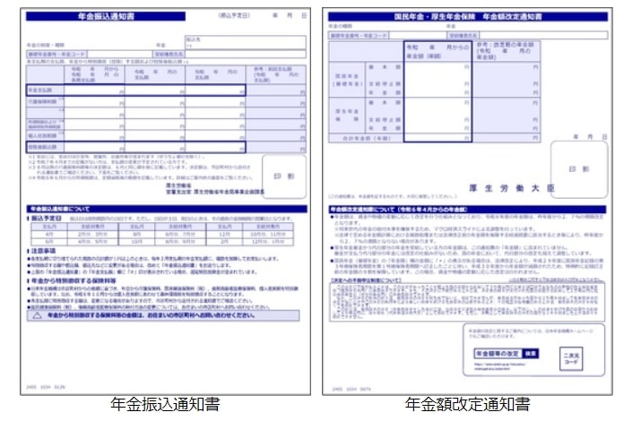Image resolution: width=641 pixels, height=421 pixels.
Task: Click the 年金振込通知書について section header bar
Action: point(167,209)
